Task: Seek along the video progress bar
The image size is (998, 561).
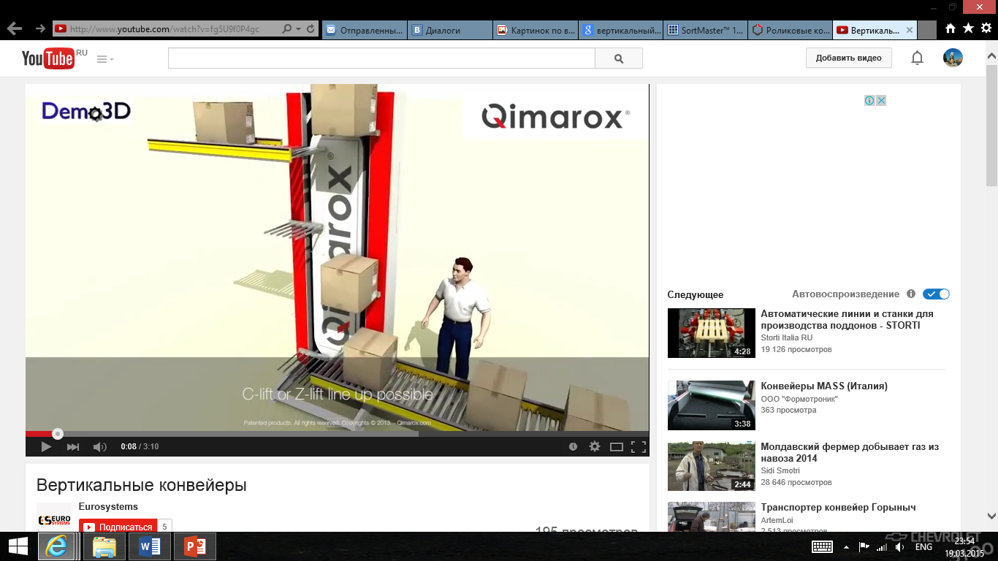Action: click(337, 434)
